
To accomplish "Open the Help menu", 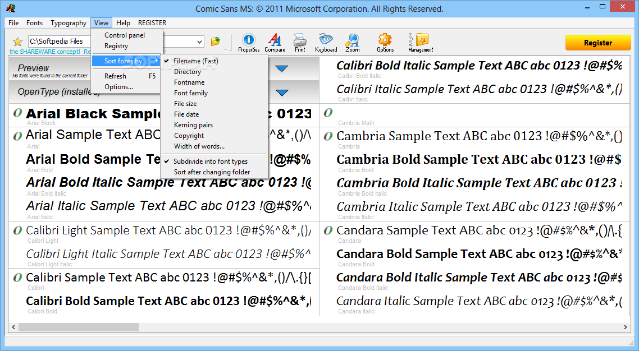I will click(122, 23).
